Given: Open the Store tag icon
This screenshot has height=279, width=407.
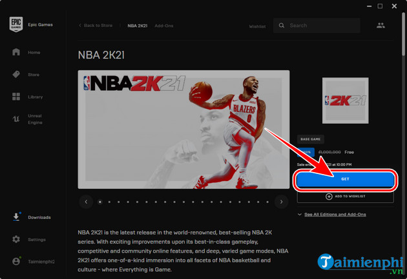Looking at the screenshot, I should tap(16, 75).
